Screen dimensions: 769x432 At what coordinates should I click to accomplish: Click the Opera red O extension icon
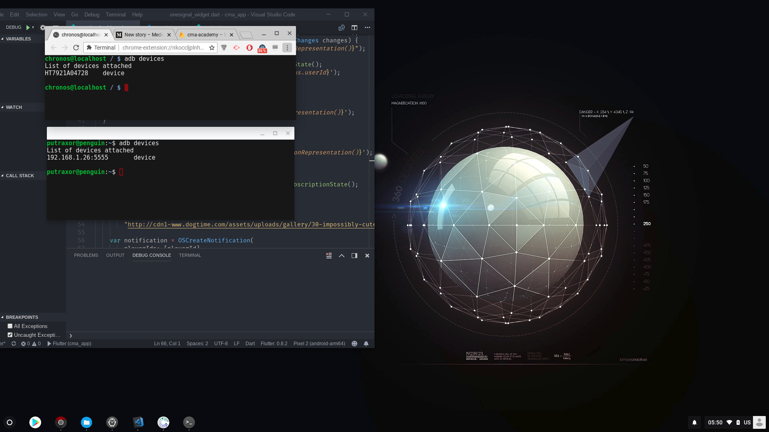tap(250, 48)
